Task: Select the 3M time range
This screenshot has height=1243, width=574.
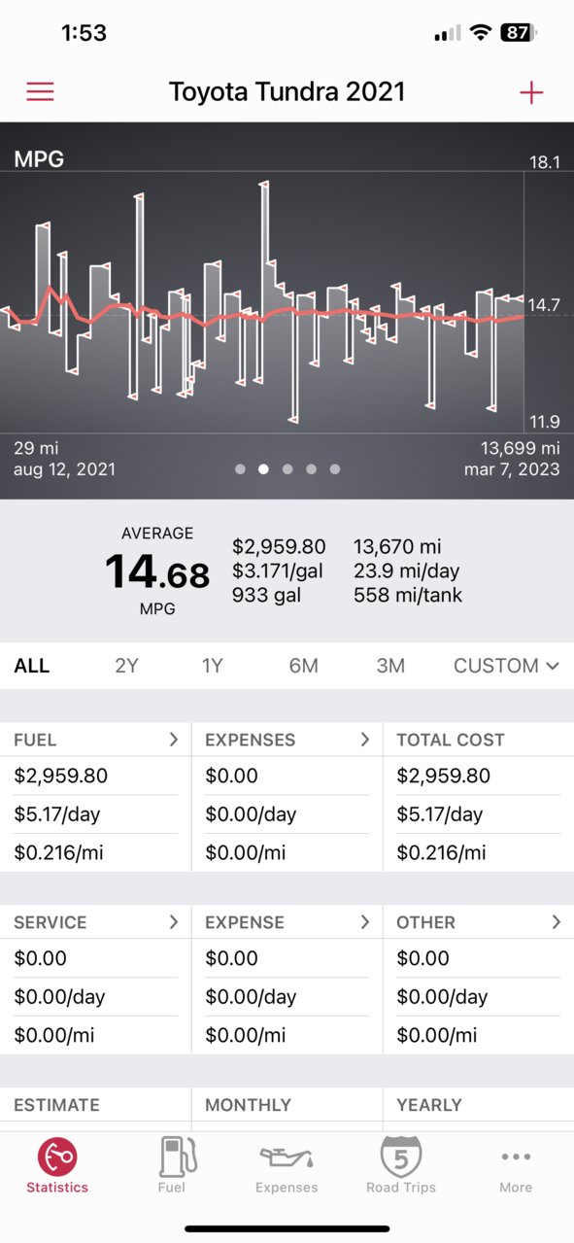Action: 390,666
